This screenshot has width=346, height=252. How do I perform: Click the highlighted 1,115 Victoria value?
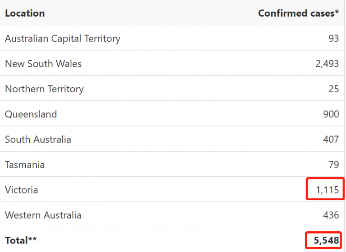tap(327, 190)
